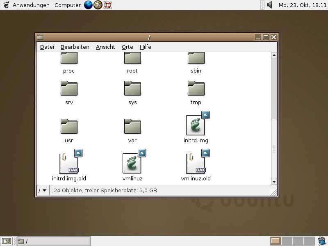This screenshot has width=328, height=246.
Task: Open the Datei menu
Action: point(47,47)
